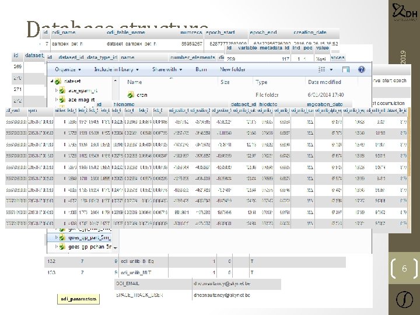Image resolution: width=420 pixels, height=315 pixels.
Task: Open the view options dropdown arrow
Action: [331, 69]
